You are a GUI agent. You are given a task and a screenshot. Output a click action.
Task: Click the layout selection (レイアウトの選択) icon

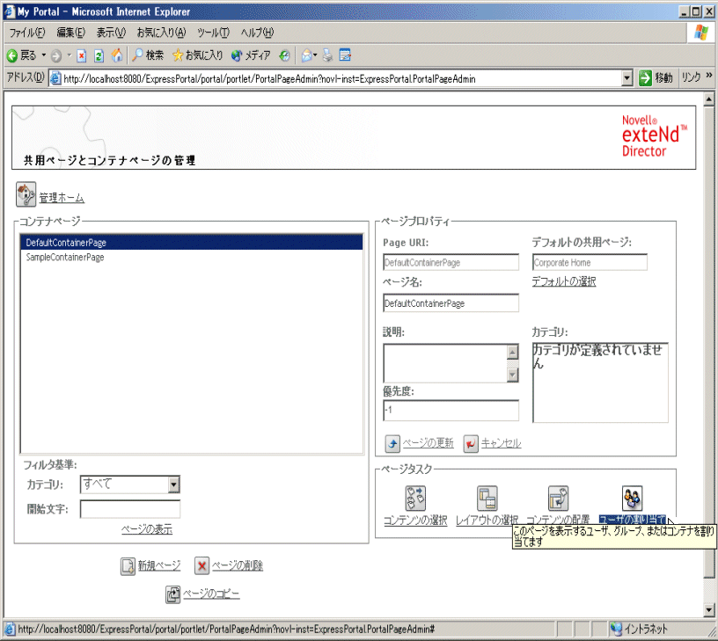(x=487, y=499)
